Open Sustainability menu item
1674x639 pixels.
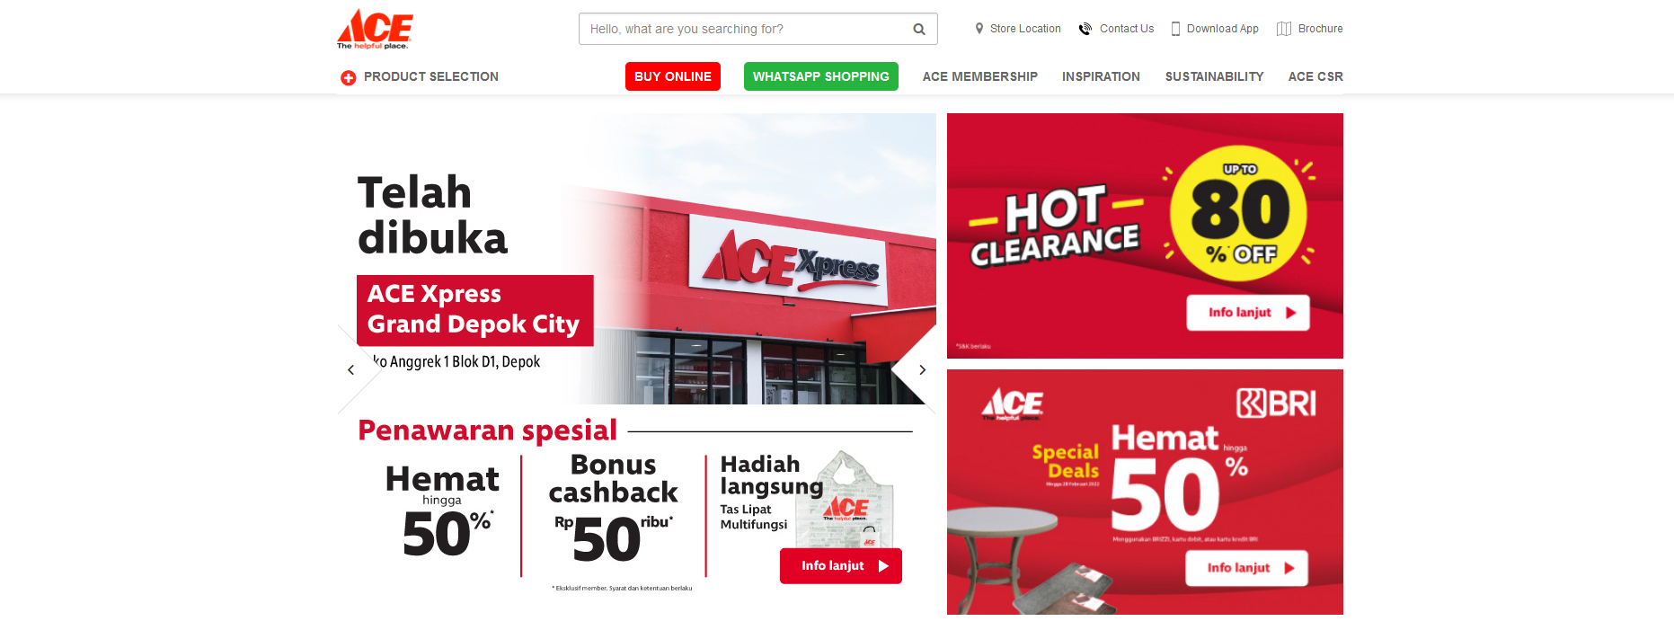coord(1214,76)
